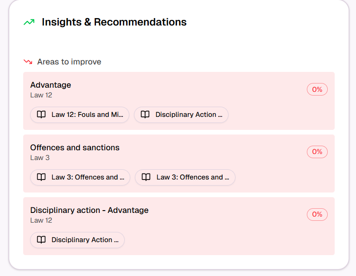356x276 pixels.
Task: Click the red trending-down icon beside Areas to improve
Action: pyautogui.click(x=28, y=62)
